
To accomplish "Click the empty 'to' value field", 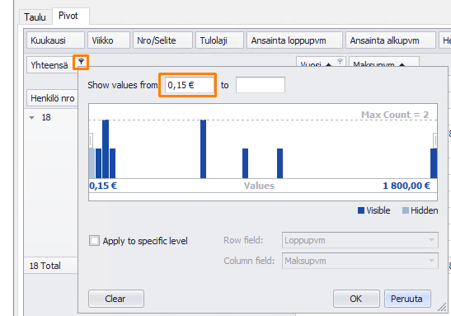I will click(x=261, y=85).
